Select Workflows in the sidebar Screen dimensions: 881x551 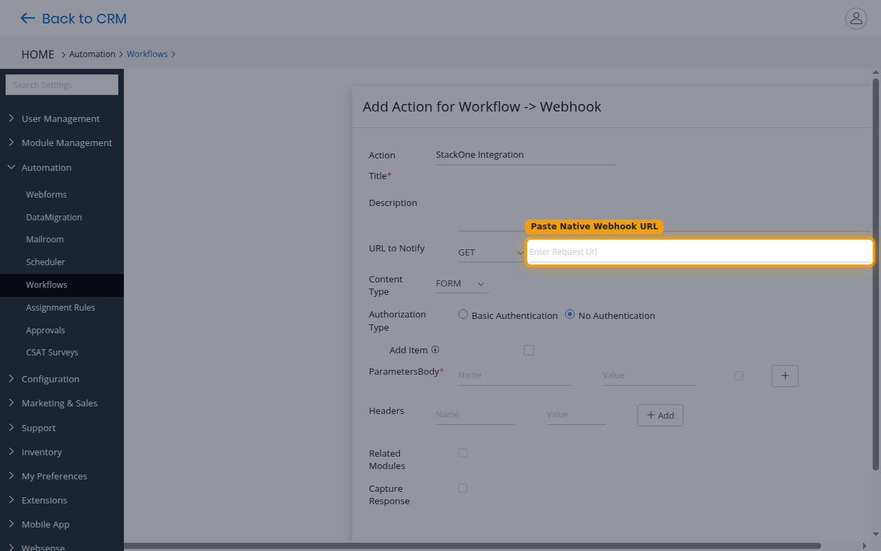point(62,284)
